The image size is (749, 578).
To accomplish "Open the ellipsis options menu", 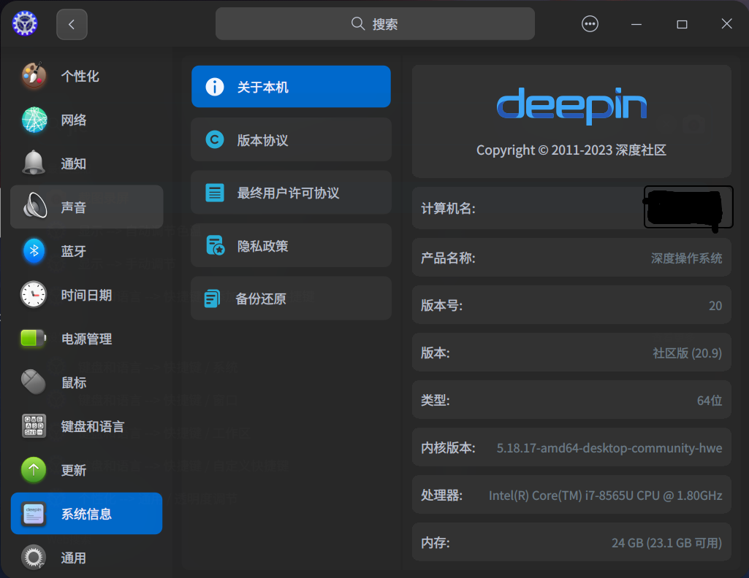I will 590,23.
